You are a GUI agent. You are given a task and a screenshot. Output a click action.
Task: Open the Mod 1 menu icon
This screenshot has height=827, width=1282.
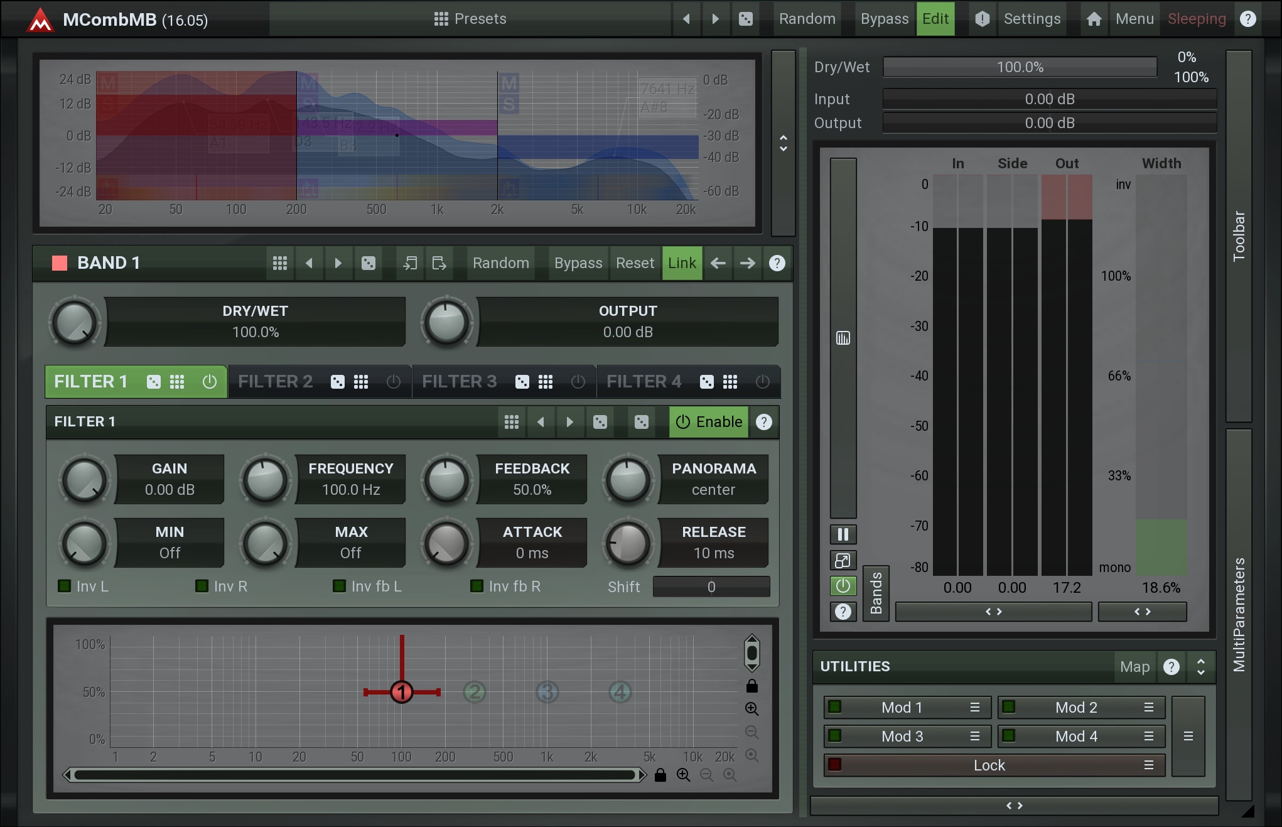(975, 708)
